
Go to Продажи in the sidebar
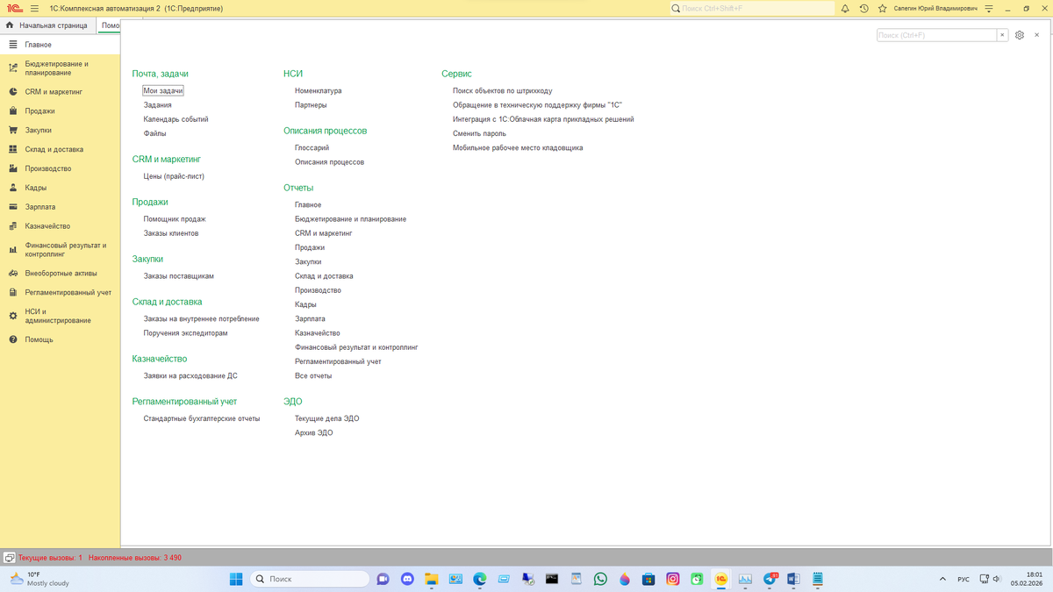pyautogui.click(x=60, y=111)
